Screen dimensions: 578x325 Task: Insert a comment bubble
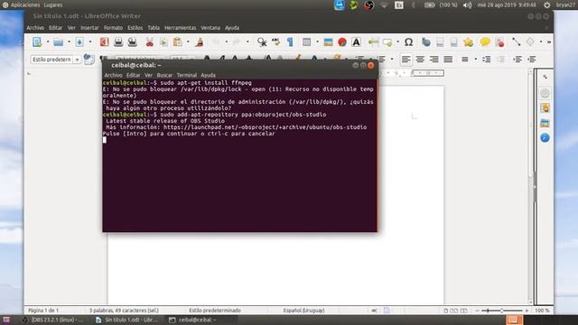point(485,42)
